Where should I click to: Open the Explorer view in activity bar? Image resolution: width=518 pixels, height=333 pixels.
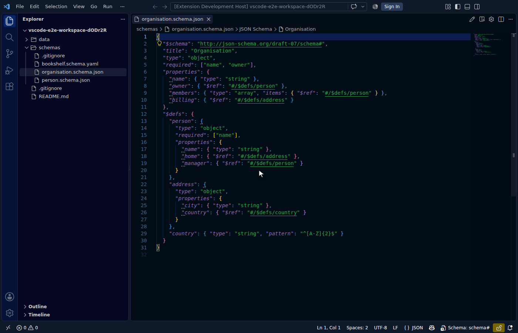[10, 21]
